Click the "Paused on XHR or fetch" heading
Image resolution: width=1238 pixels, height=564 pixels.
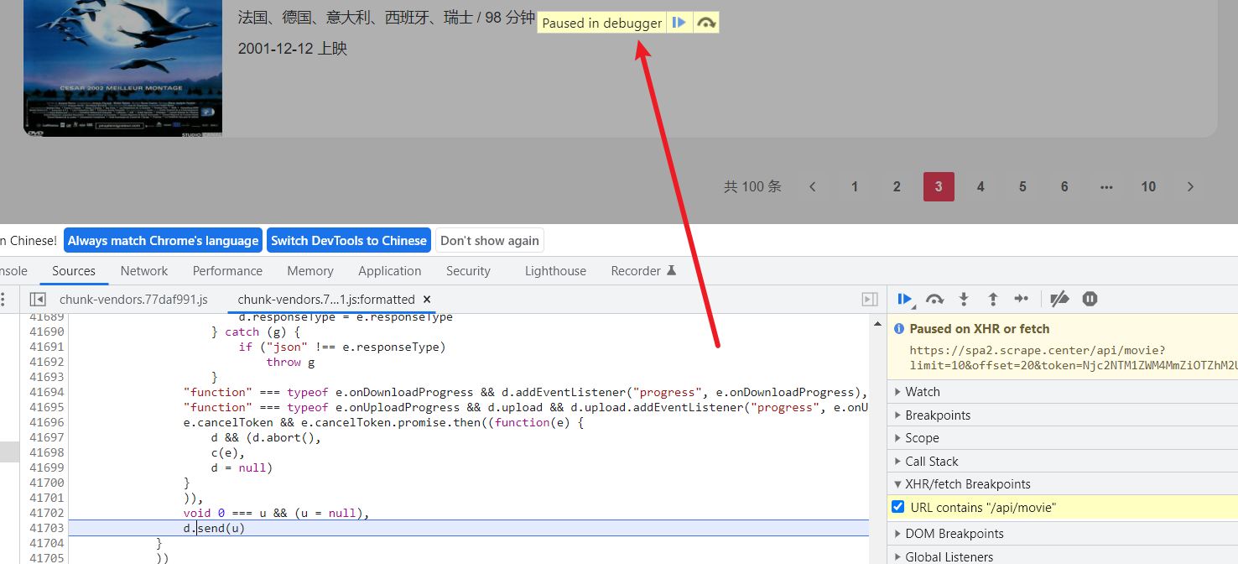(980, 329)
